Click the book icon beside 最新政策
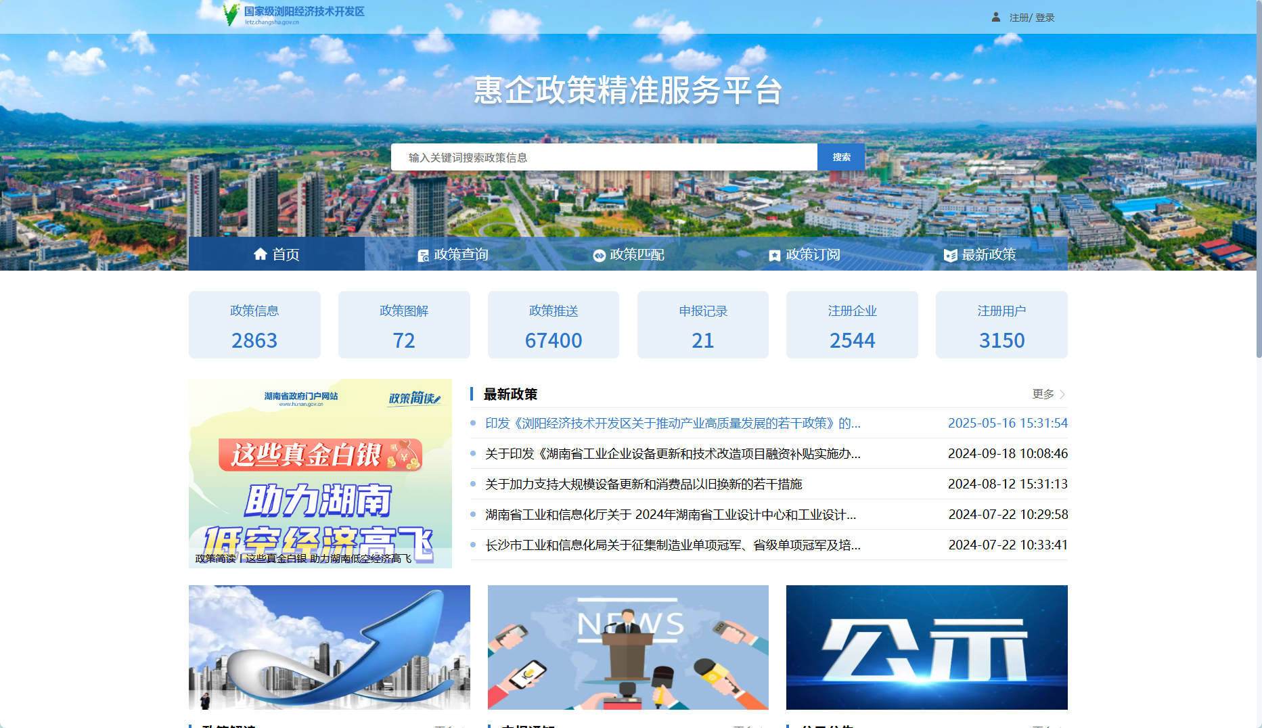 click(x=949, y=255)
